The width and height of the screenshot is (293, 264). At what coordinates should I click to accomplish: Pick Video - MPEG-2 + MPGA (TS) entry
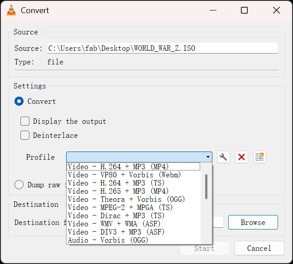(x=133, y=207)
